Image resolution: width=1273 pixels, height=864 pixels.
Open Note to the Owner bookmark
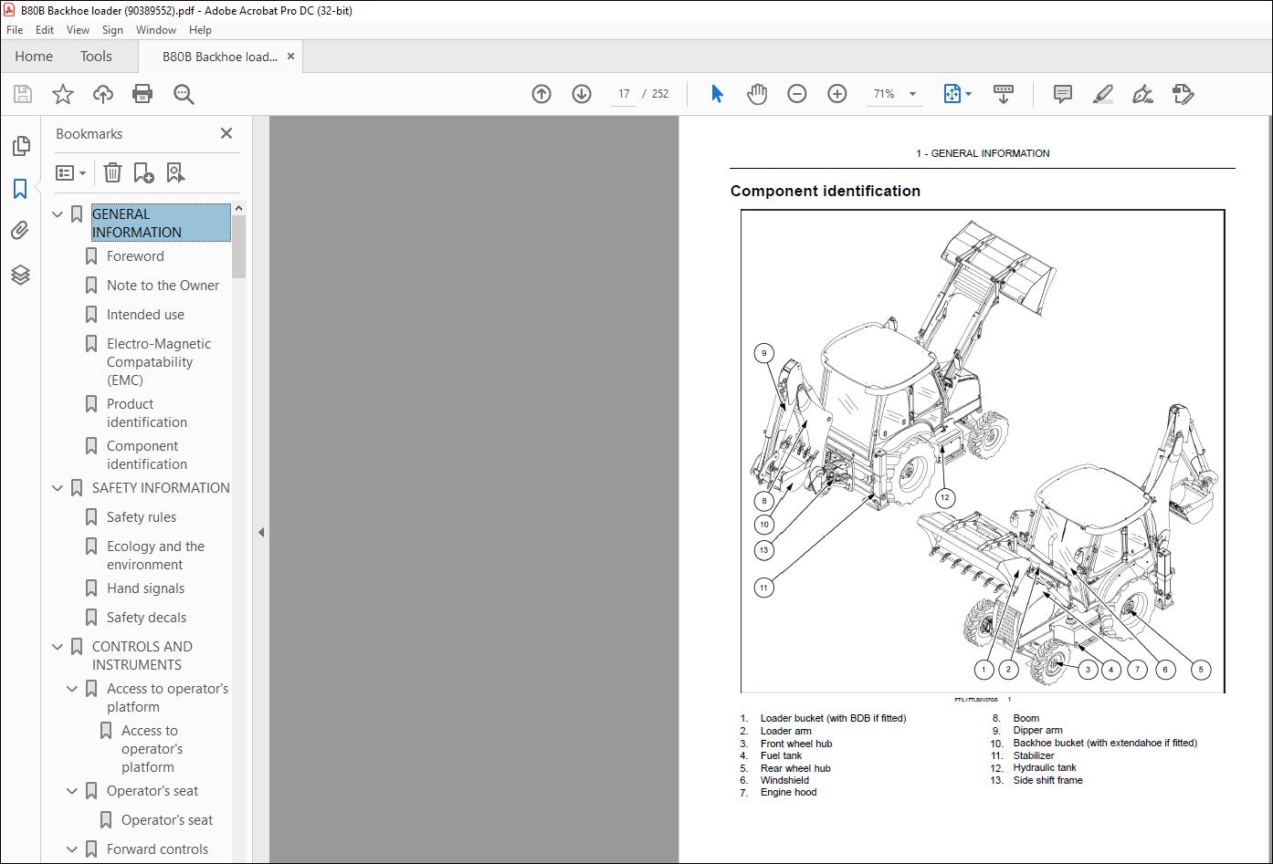pyautogui.click(x=163, y=286)
